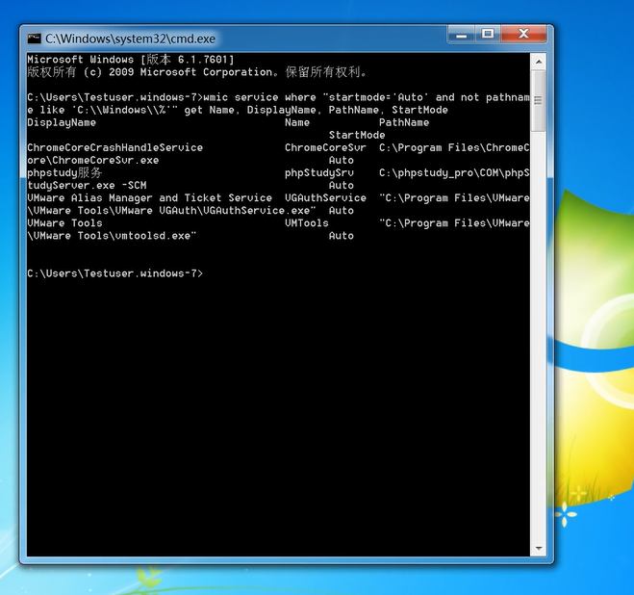Screen dimensions: 634x595
Task: Click the empty scrollbar track below thumb
Action: tap(538, 337)
